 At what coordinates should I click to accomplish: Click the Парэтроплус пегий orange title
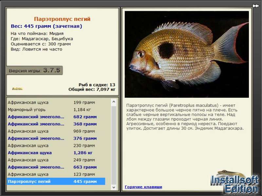coord(62,19)
